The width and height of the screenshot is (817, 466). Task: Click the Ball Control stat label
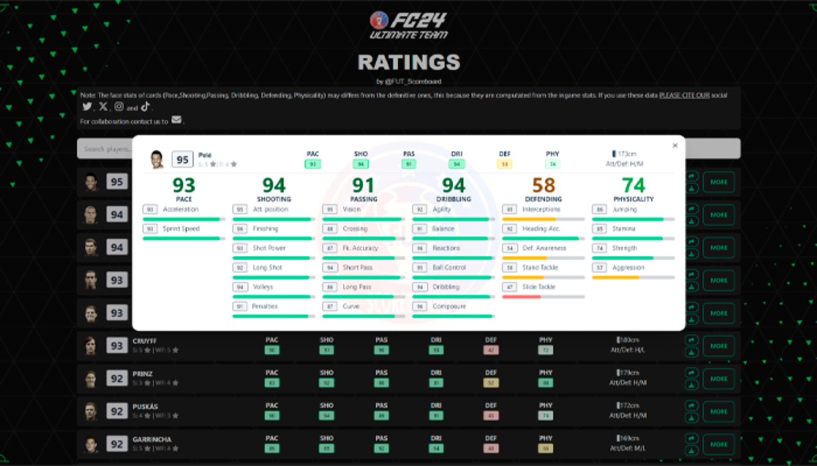pos(449,267)
